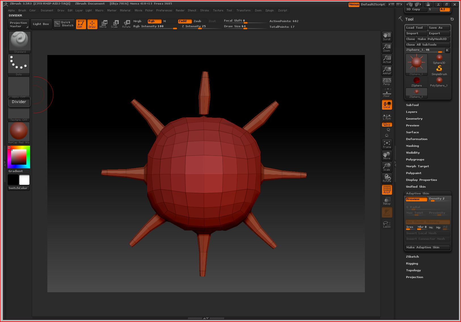Select the white secondary color swatch
Screen dimensions: 461x322
click(x=24, y=180)
